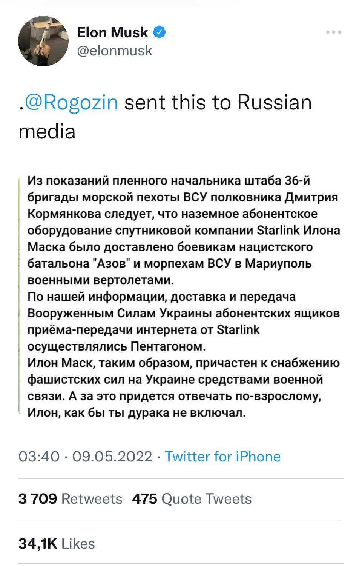This screenshot has width=362, height=566.
Task: Click the tweet text "sent this to Russian"
Action: (218, 103)
